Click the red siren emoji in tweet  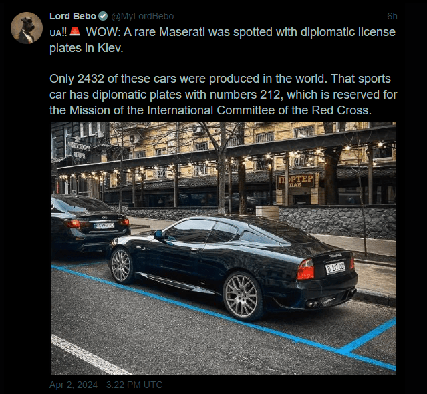pos(75,32)
